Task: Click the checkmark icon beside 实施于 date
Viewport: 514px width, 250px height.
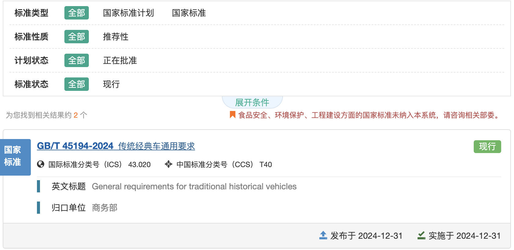Action: tap(422, 235)
